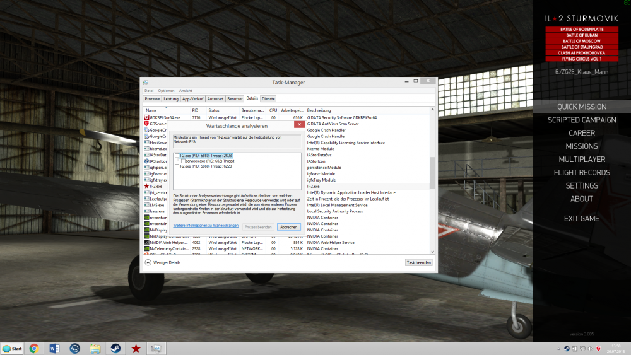This screenshot has width=631, height=355.
Task: Click Steam icon in system tray
Action: pos(567,349)
